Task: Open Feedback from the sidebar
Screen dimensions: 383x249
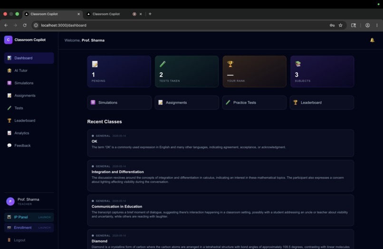Action: (29, 145)
